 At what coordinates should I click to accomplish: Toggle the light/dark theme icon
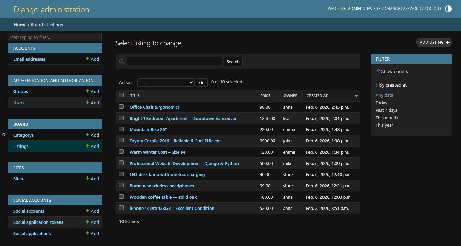(448, 9)
